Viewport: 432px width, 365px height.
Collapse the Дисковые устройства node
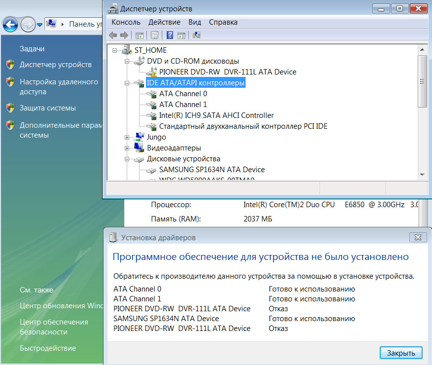127,159
